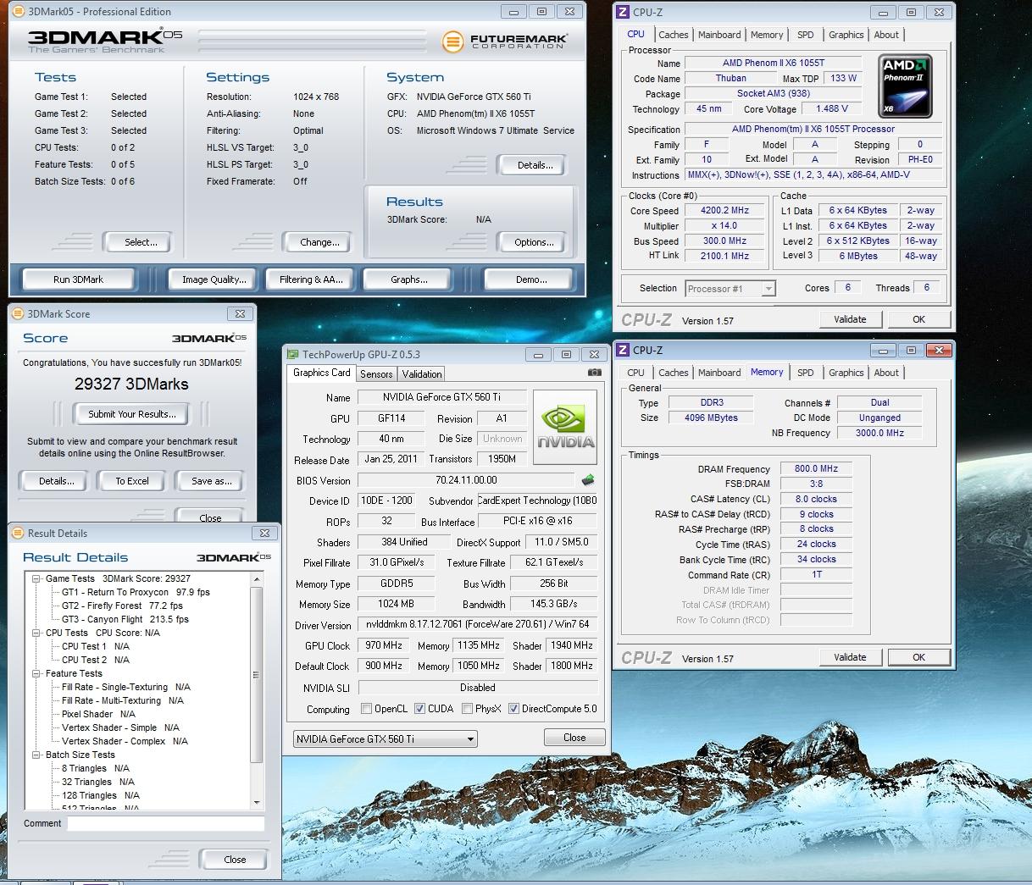
Task: Open Graphics tab in CPU-Z Memory window
Action: (x=846, y=373)
